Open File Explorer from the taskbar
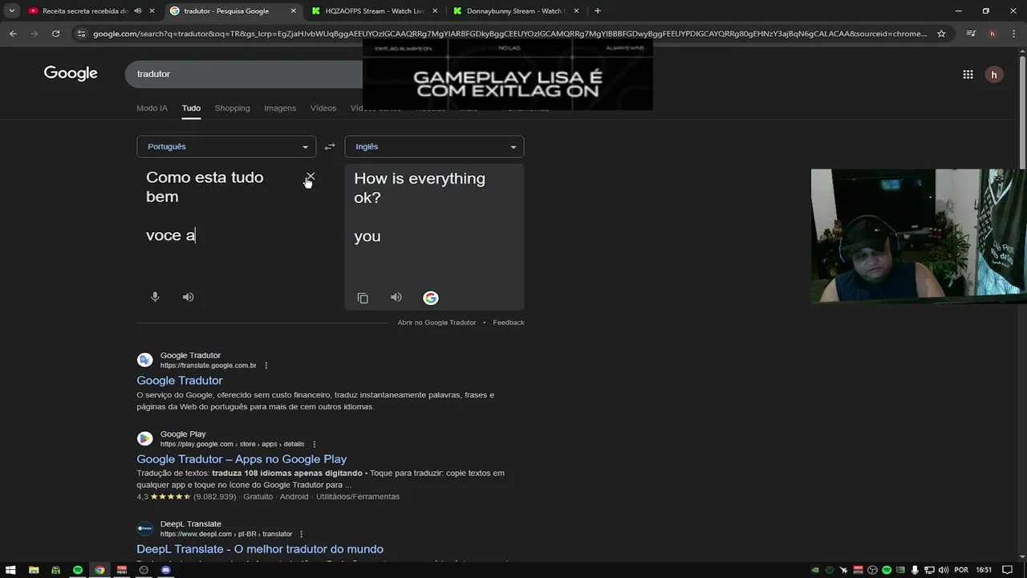Image resolution: width=1027 pixels, height=578 pixels. [x=34, y=570]
